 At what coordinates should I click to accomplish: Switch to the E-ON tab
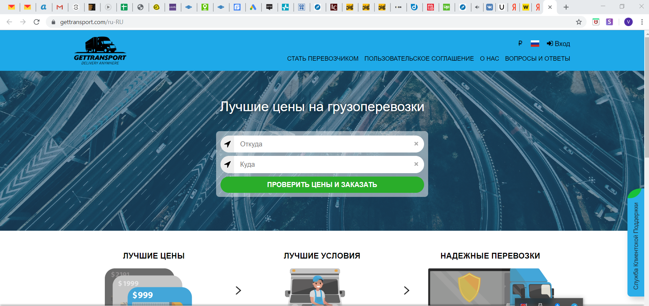pos(398,7)
